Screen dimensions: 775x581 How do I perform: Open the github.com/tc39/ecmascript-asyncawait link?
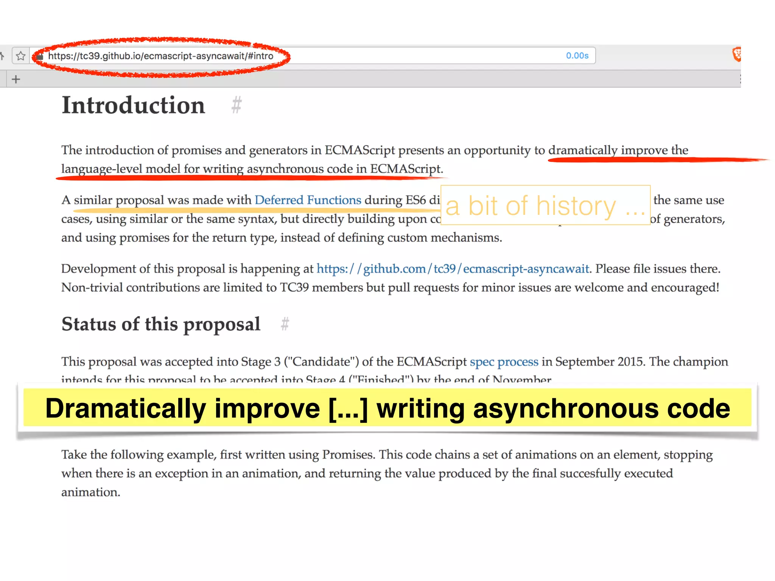(453, 269)
